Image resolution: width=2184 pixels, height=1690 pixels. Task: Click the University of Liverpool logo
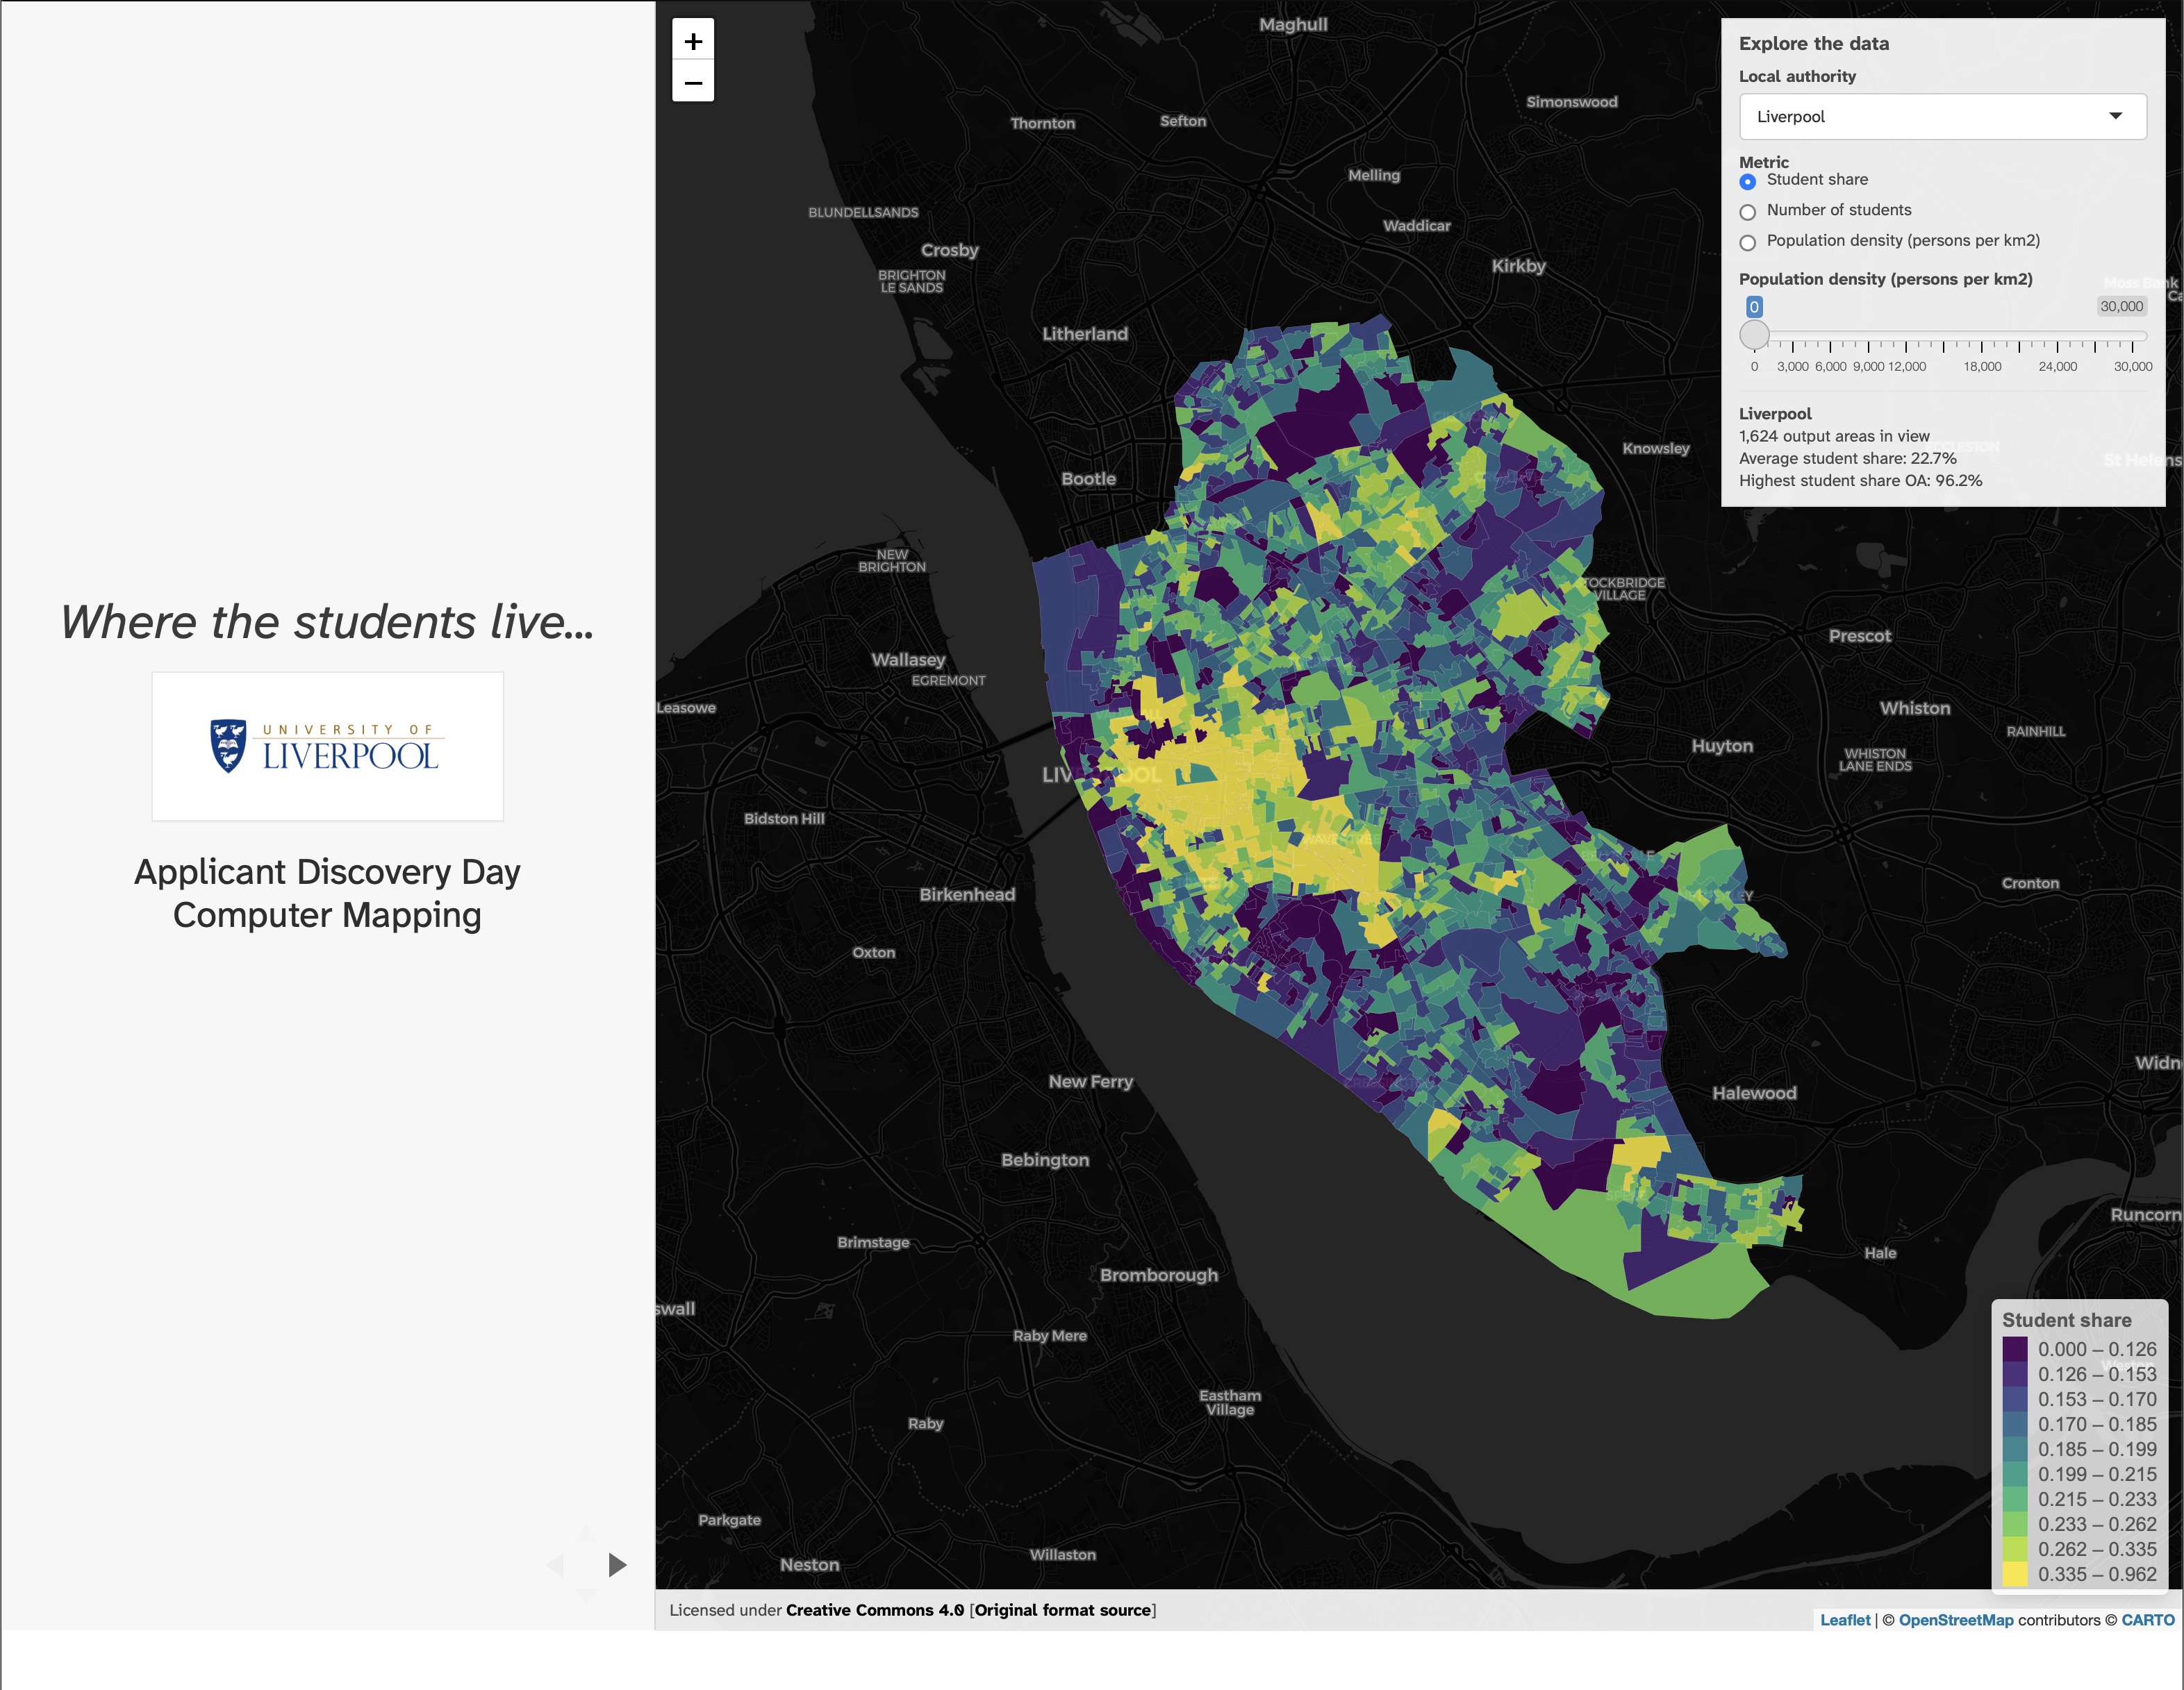(327, 746)
